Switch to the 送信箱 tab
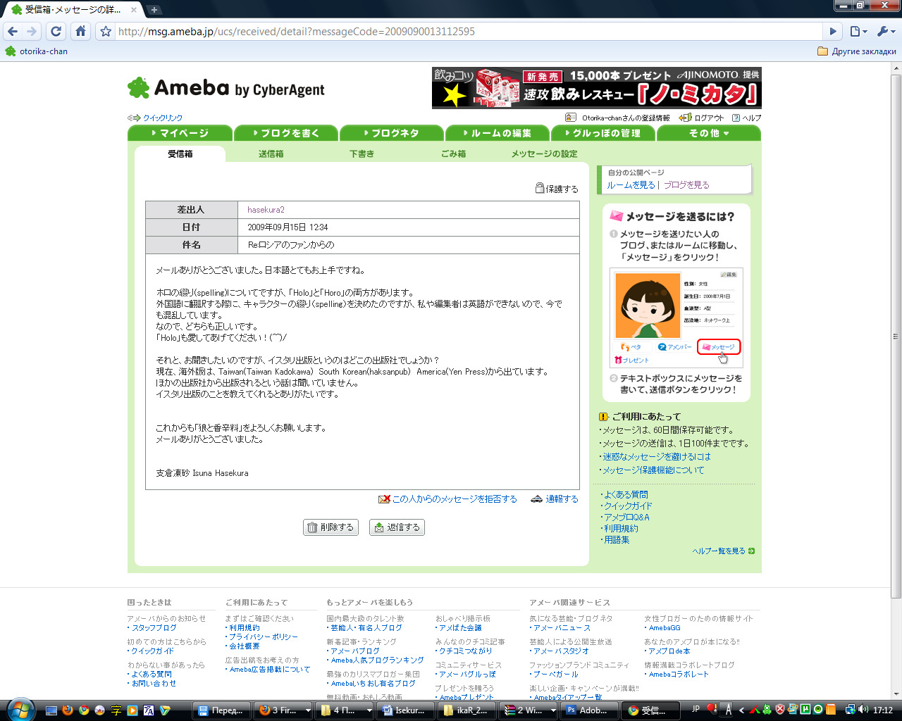902x721 pixels. pos(271,153)
